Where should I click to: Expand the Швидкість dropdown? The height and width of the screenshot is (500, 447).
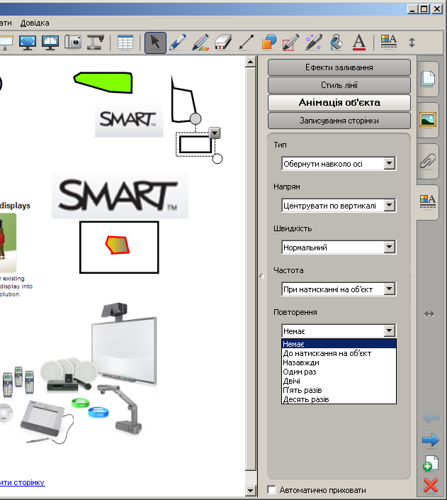point(389,247)
